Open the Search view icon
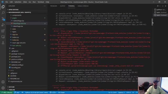The width and height of the screenshot is (168, 94). tap(3, 13)
